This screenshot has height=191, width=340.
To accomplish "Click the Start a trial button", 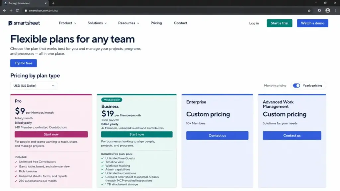I will click(x=279, y=23).
